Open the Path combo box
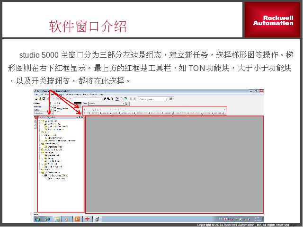This screenshot has width=303, height=227. tap(107, 104)
